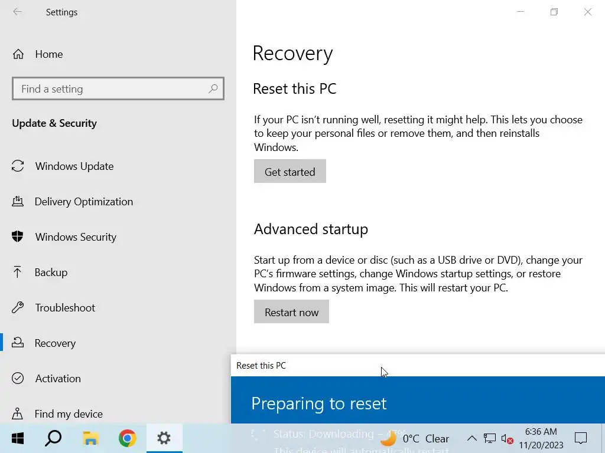
Task: Click the search magnifier in Find a setting
Action: 213,88
